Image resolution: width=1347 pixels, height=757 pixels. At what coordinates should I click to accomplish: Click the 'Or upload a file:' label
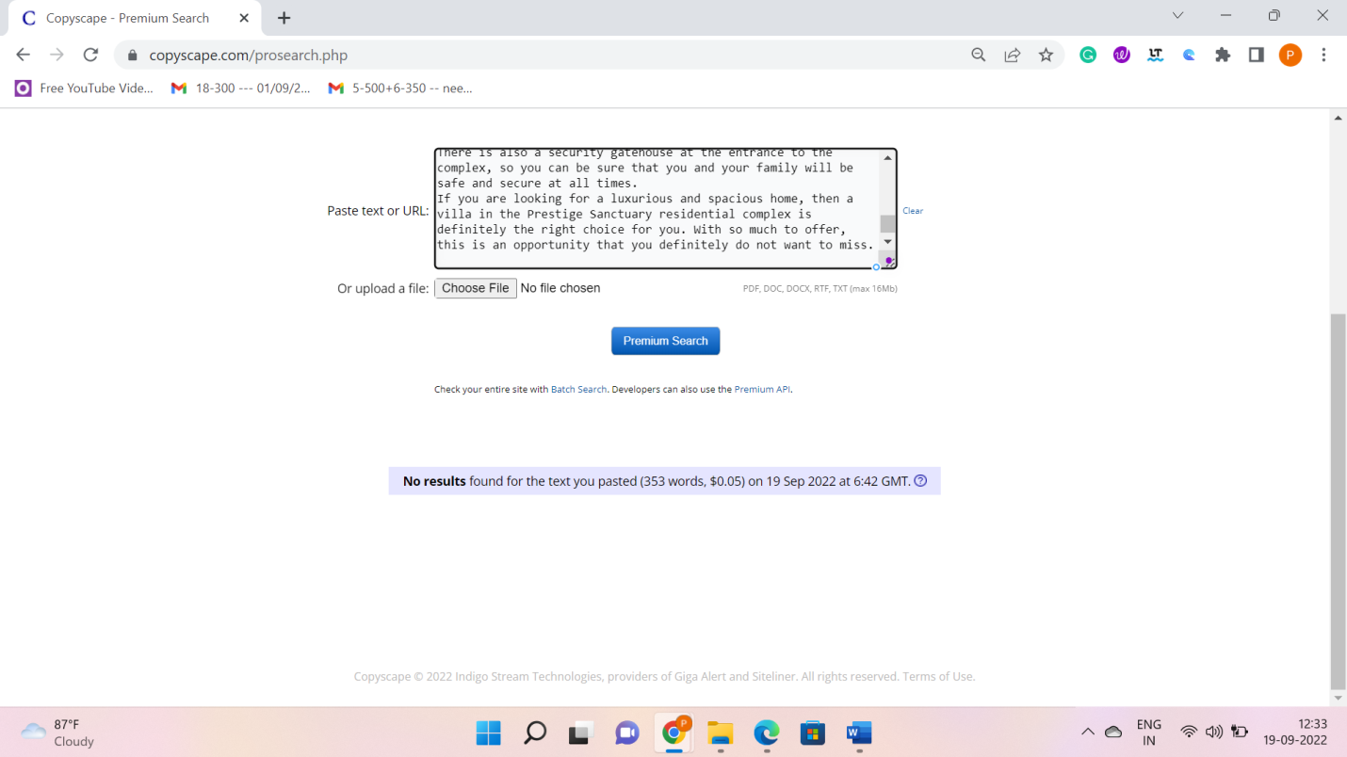pyautogui.click(x=383, y=289)
